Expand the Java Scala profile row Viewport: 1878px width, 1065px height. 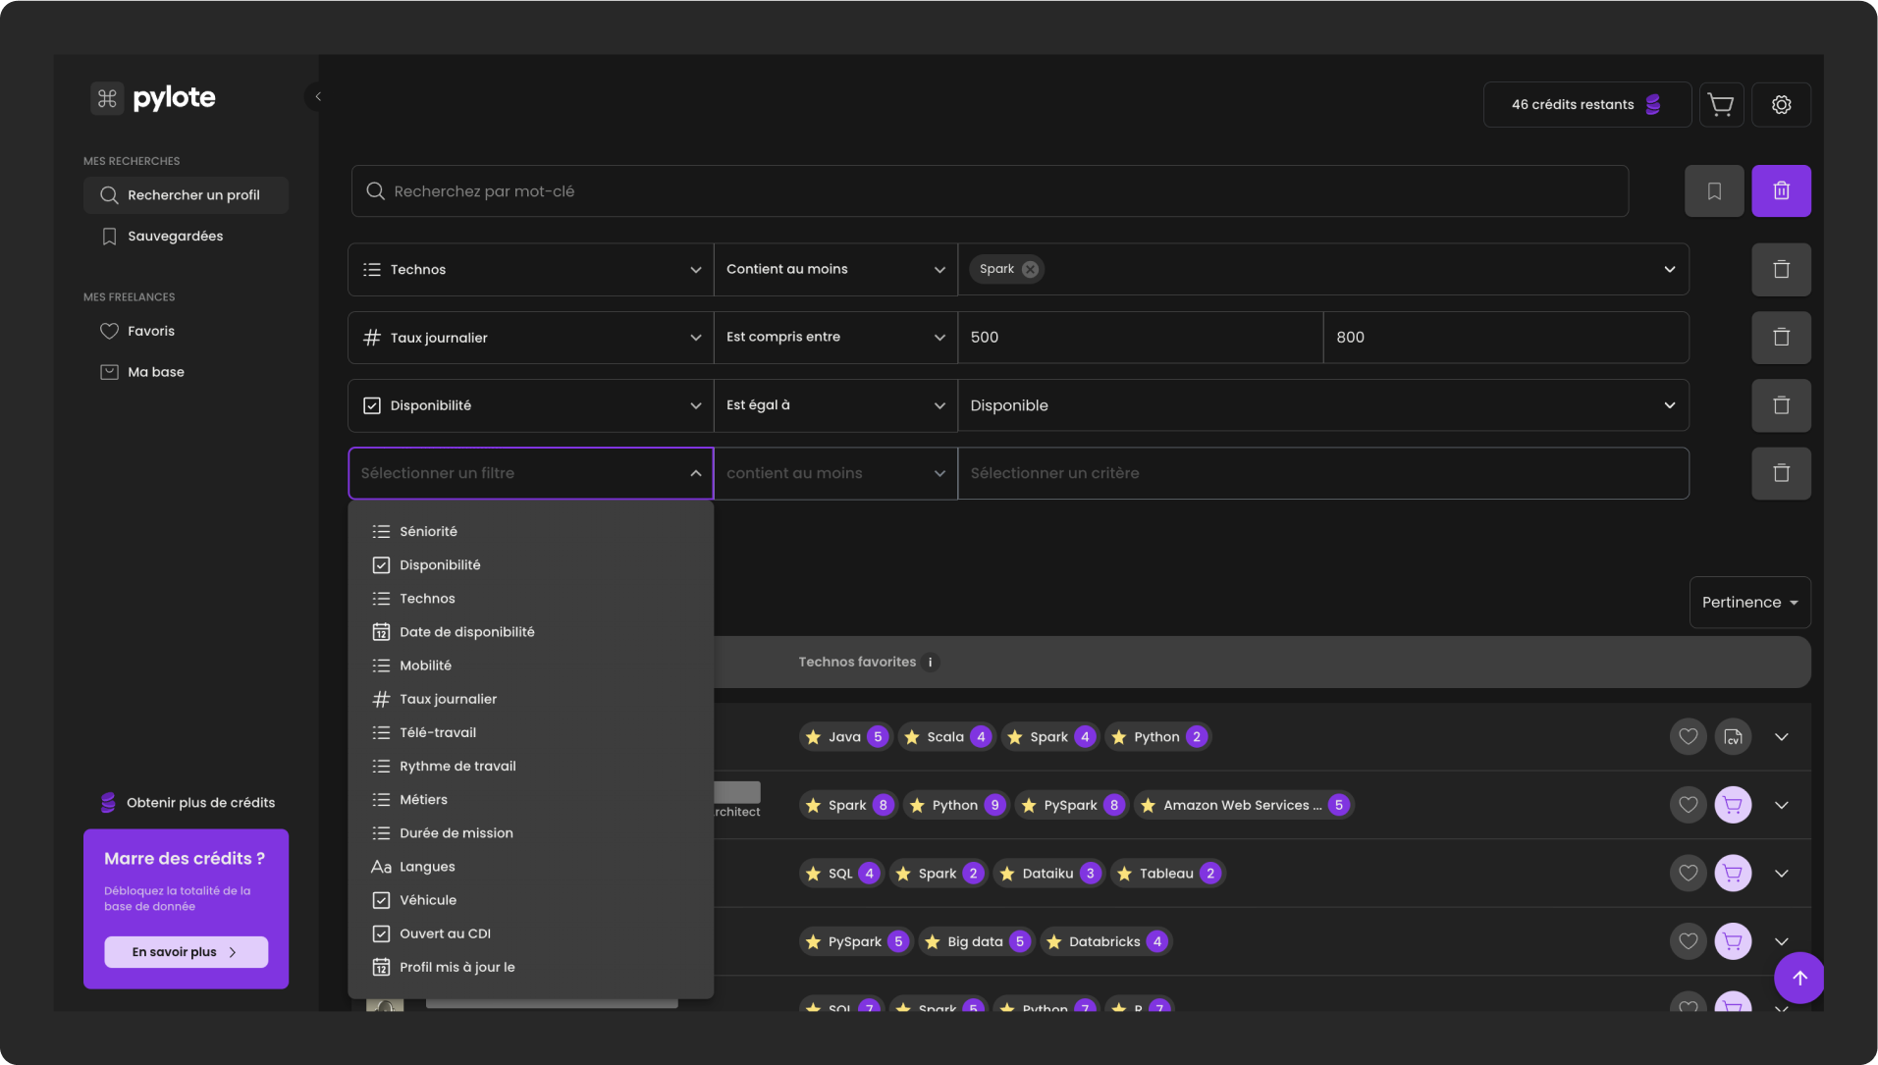click(x=1781, y=737)
